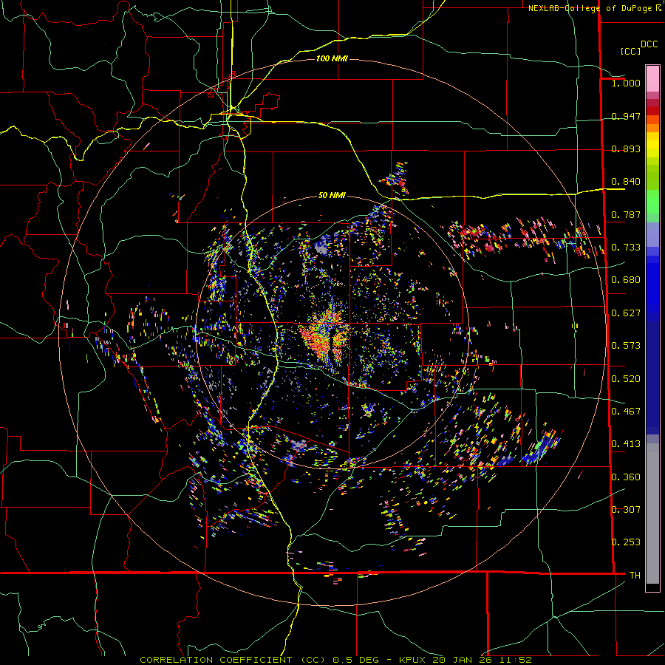Viewport: 665px width, 665px height.
Task: Click the DCC label above the color scale
Action: click(649, 44)
